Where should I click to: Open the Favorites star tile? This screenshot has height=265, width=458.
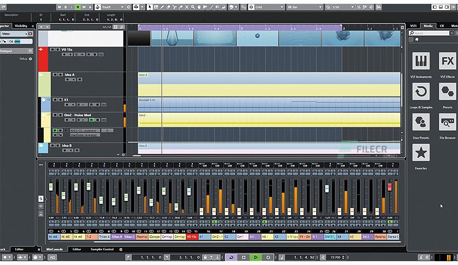(420, 153)
